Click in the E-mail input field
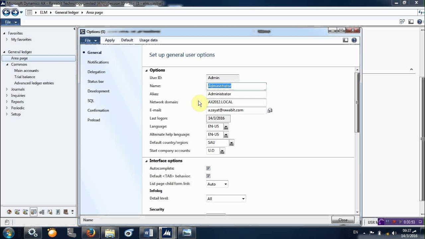Screen dimensions: 425x239 [236, 110]
